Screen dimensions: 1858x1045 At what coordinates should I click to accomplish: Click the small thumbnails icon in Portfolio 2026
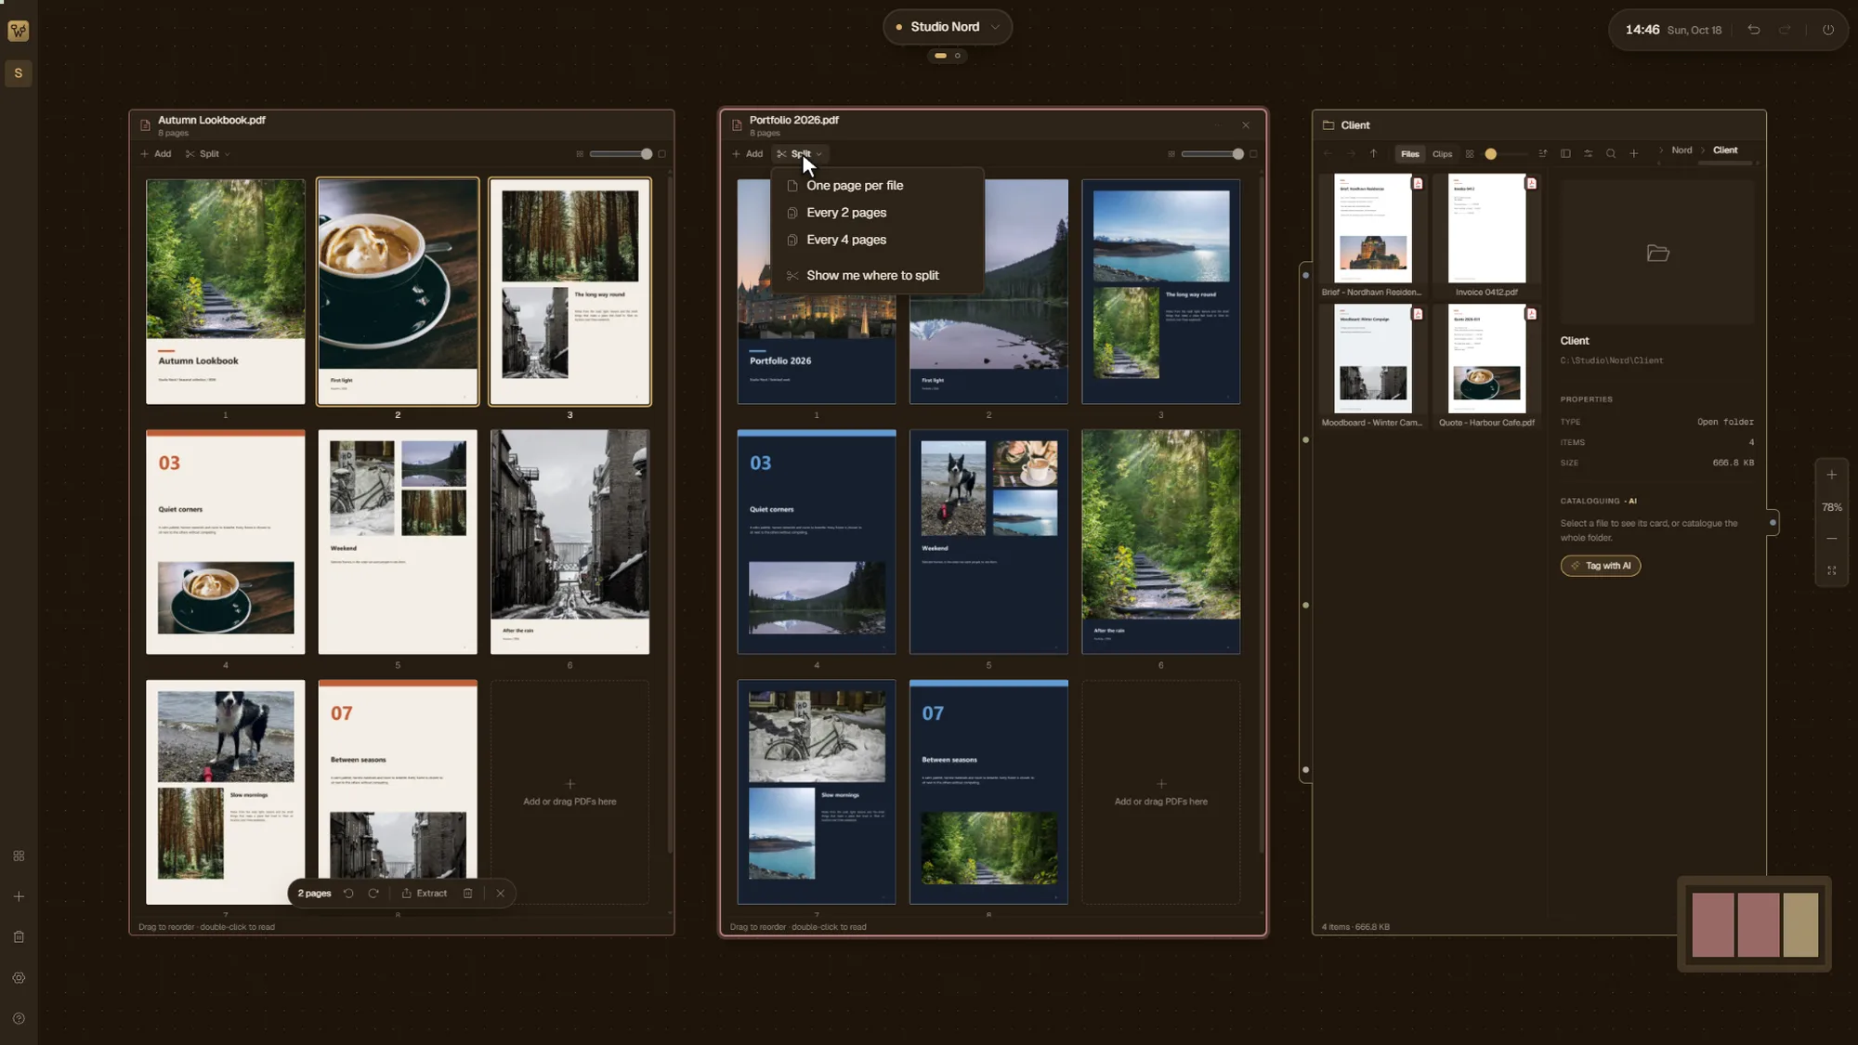coord(1171,154)
